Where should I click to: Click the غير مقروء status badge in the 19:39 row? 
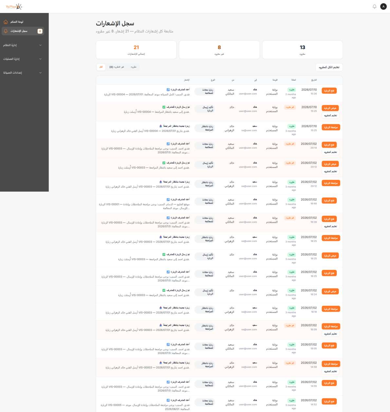[290, 218]
